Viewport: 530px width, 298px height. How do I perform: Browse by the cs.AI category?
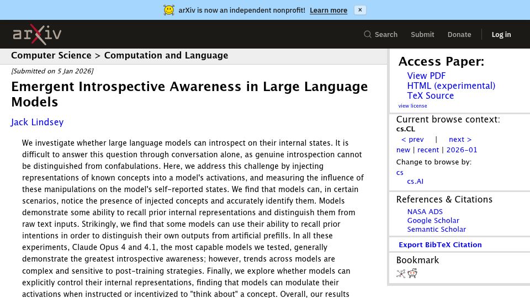(x=415, y=182)
